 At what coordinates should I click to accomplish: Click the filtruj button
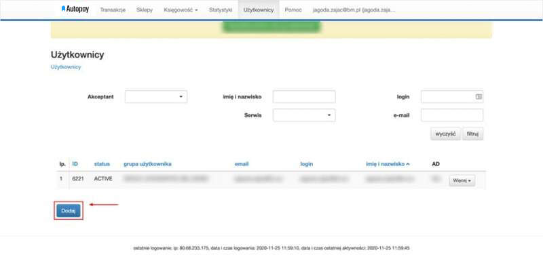tap(472, 134)
